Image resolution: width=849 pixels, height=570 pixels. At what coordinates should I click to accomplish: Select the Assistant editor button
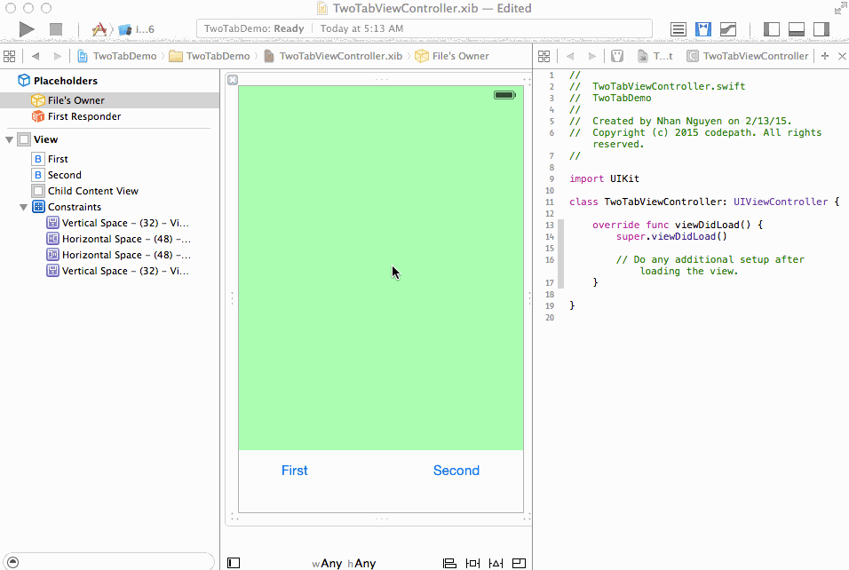point(703,29)
